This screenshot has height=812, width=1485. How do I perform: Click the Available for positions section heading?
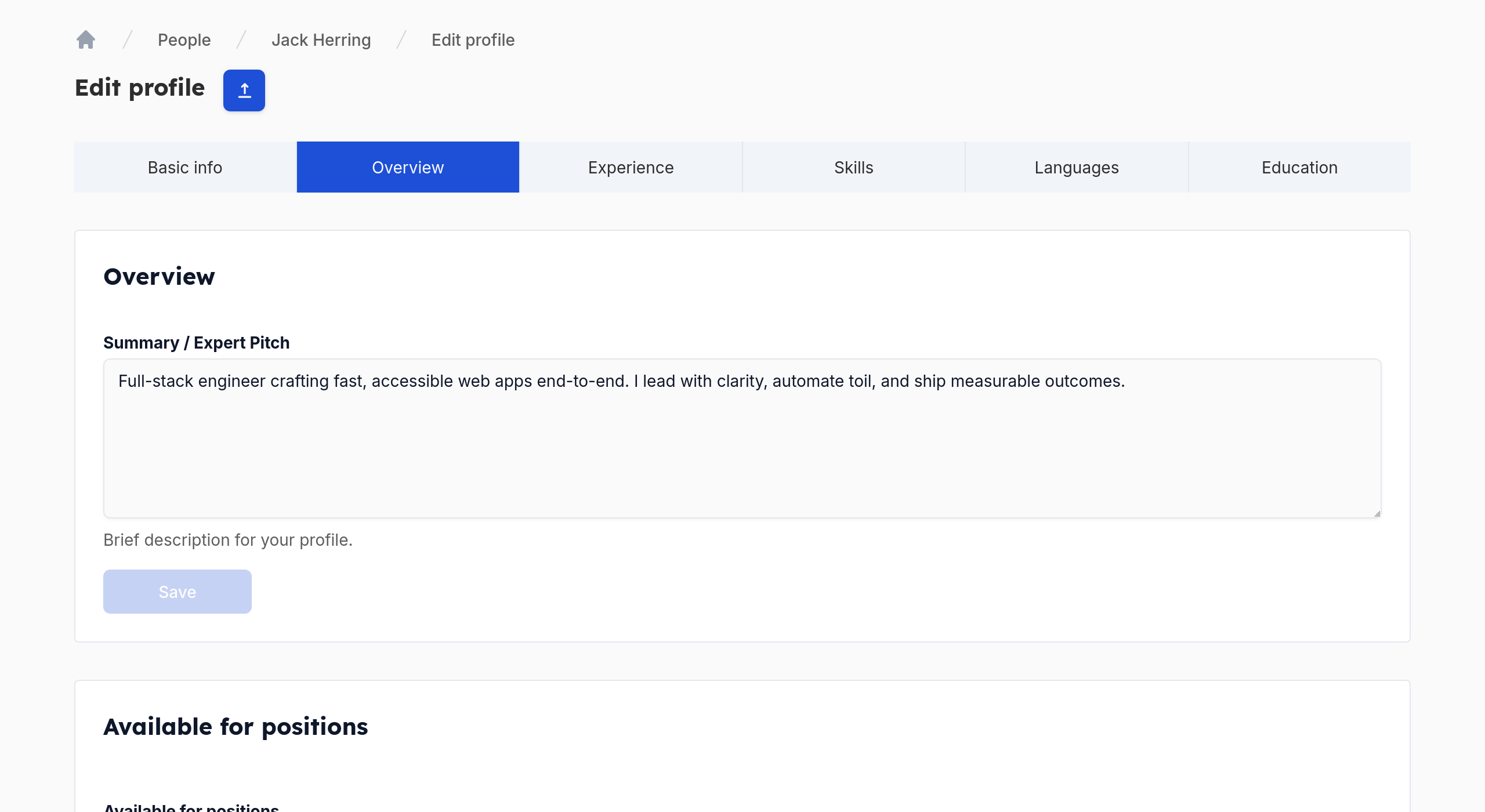(236, 727)
